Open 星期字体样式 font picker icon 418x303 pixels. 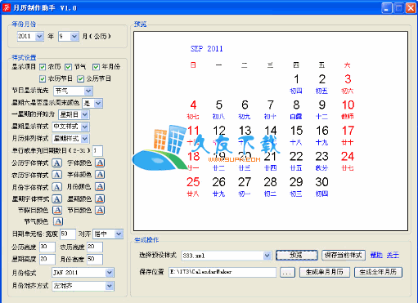pos(56,198)
